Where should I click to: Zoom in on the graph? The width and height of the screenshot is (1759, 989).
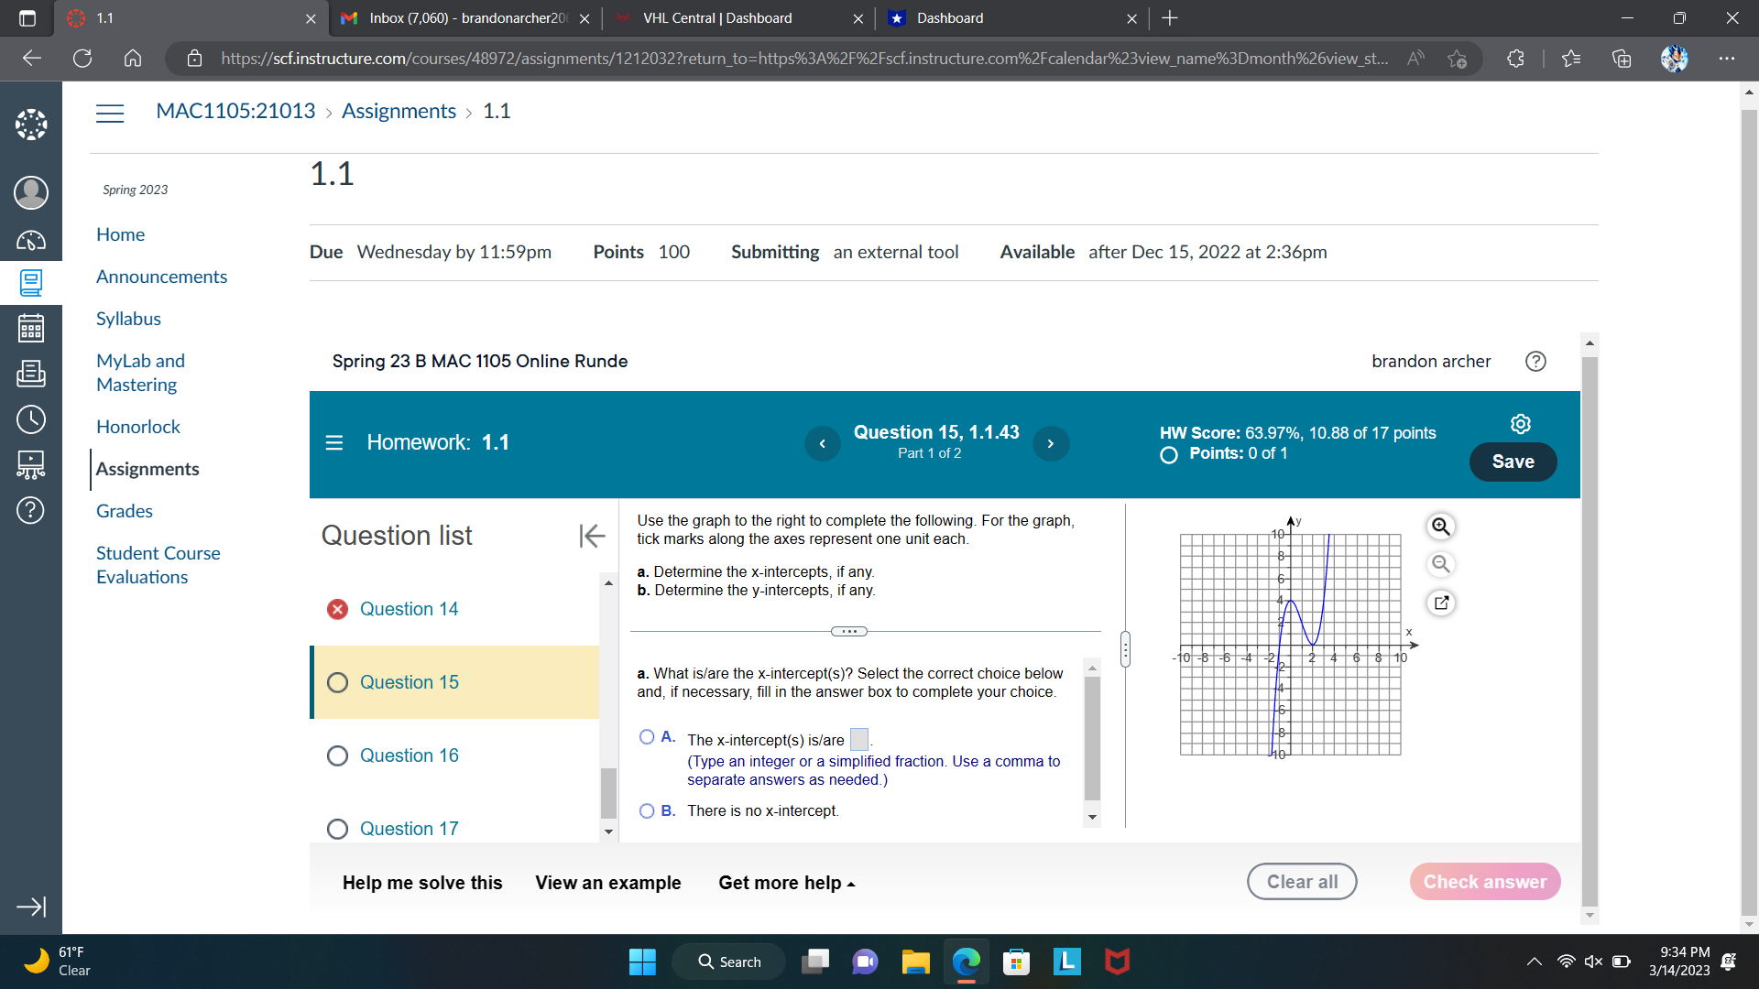[x=1441, y=527]
